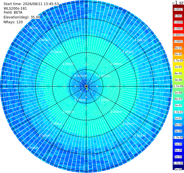Click the 1.7e-08 colorbar label
184x173 pixels.
coord(178,138)
